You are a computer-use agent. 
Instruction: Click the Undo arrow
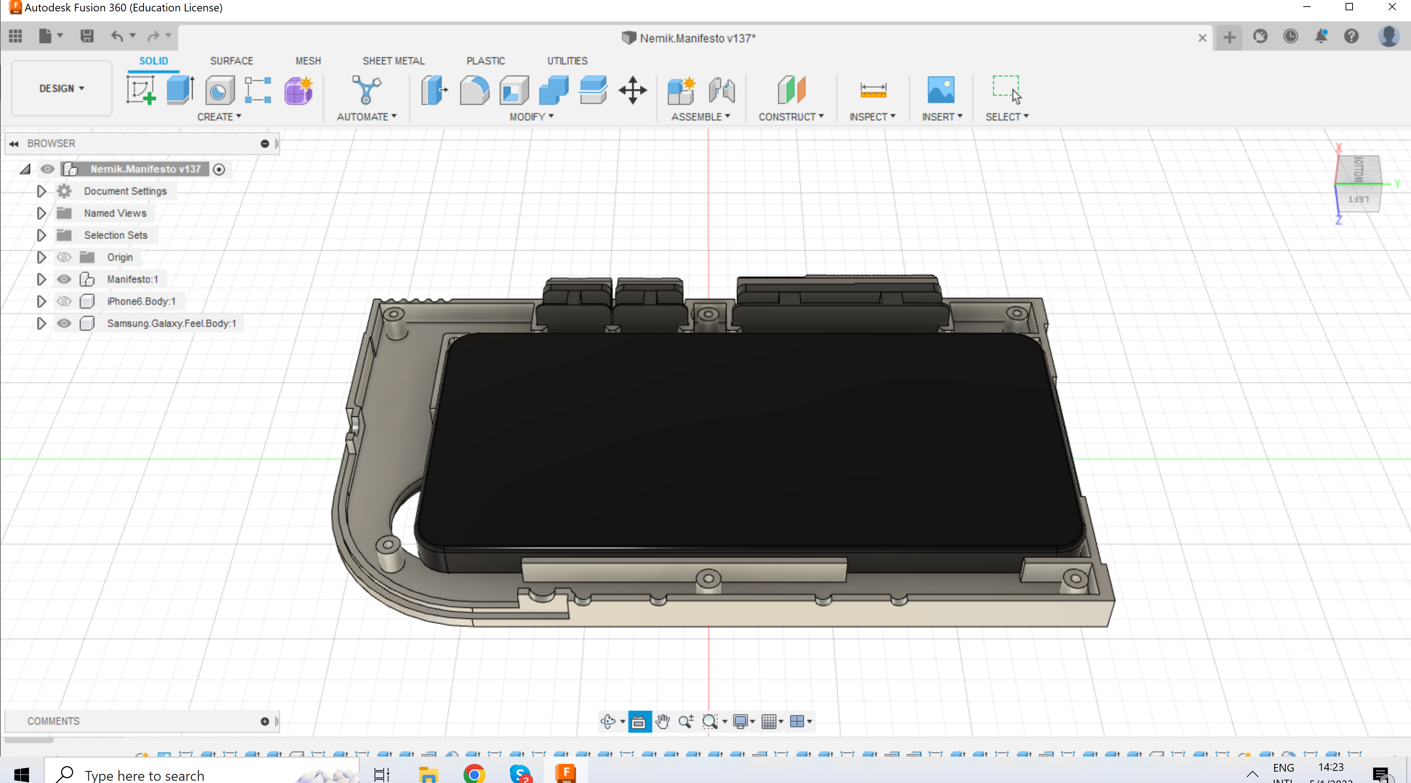click(117, 36)
